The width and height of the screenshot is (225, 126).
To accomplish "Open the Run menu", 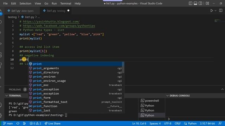I will 54,3.
